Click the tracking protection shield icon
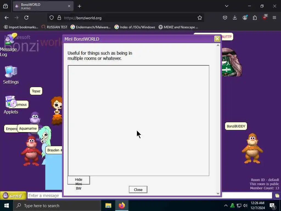 pyautogui.click(x=52, y=18)
